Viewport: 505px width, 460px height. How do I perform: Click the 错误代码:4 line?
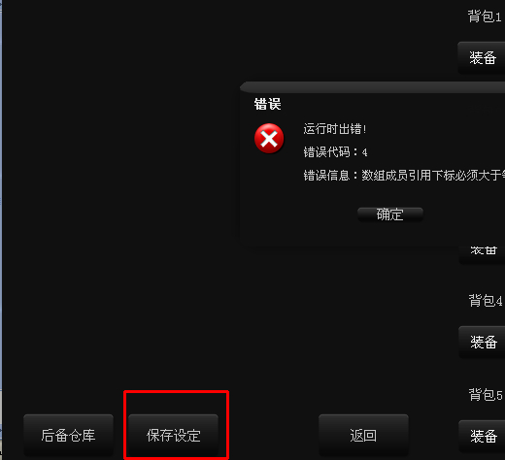tap(335, 152)
